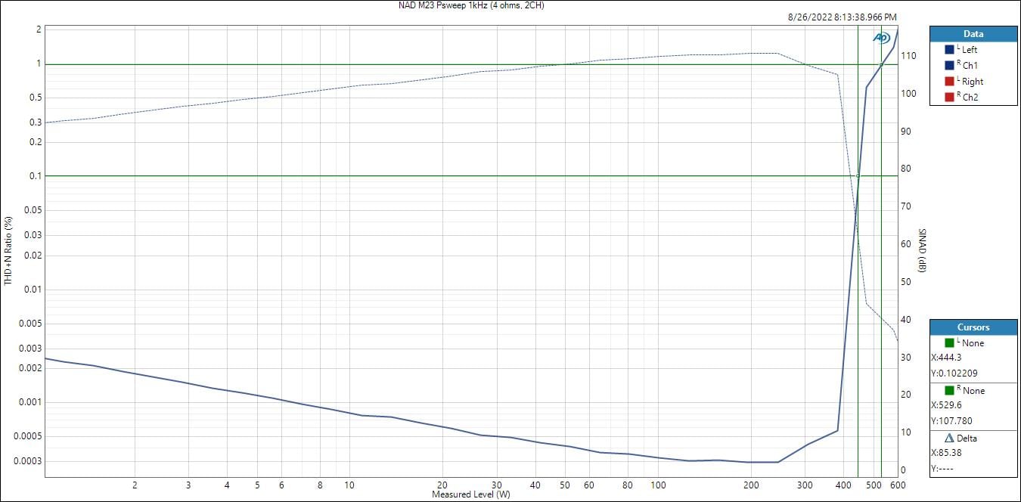The width and height of the screenshot is (1021, 502).
Task: Click the AP logo icon on graph
Action: click(881, 37)
